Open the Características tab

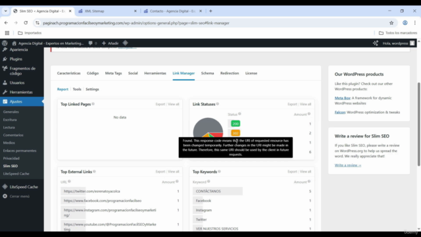(68, 73)
